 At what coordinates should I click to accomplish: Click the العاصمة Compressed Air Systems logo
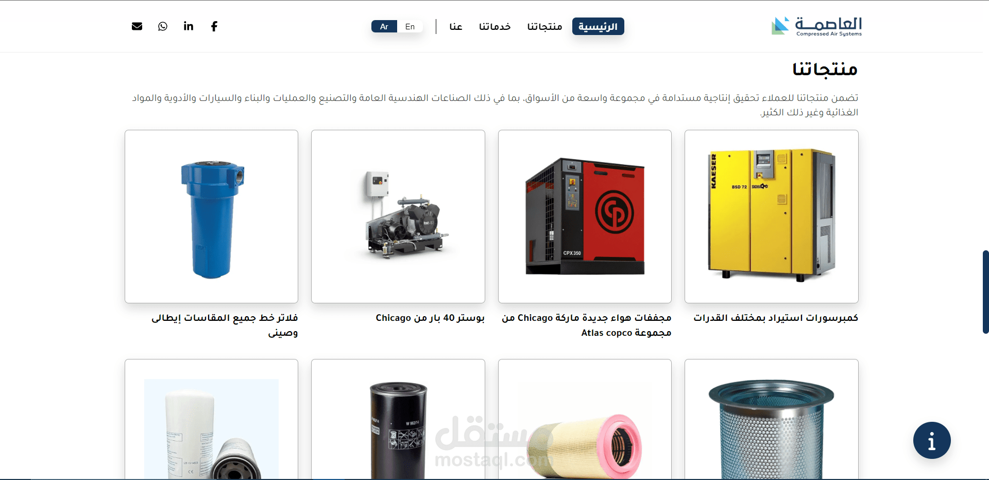click(x=816, y=26)
